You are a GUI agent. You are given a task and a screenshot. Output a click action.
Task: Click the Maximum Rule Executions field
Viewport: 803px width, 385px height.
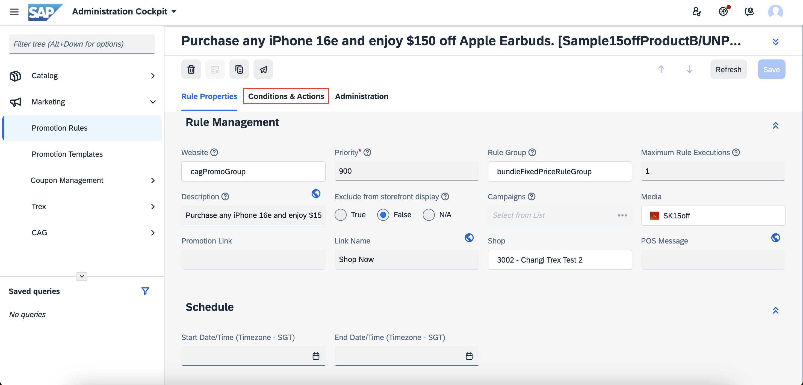[713, 171]
